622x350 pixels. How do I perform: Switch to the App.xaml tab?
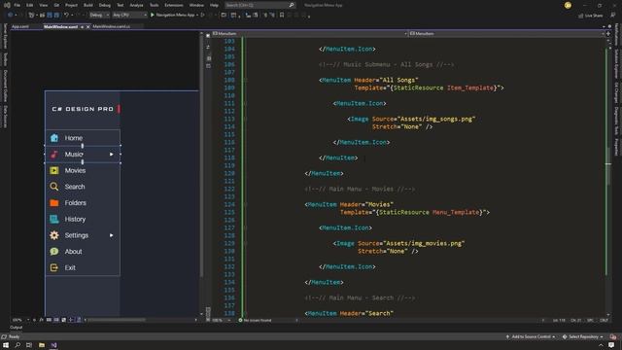pos(20,26)
